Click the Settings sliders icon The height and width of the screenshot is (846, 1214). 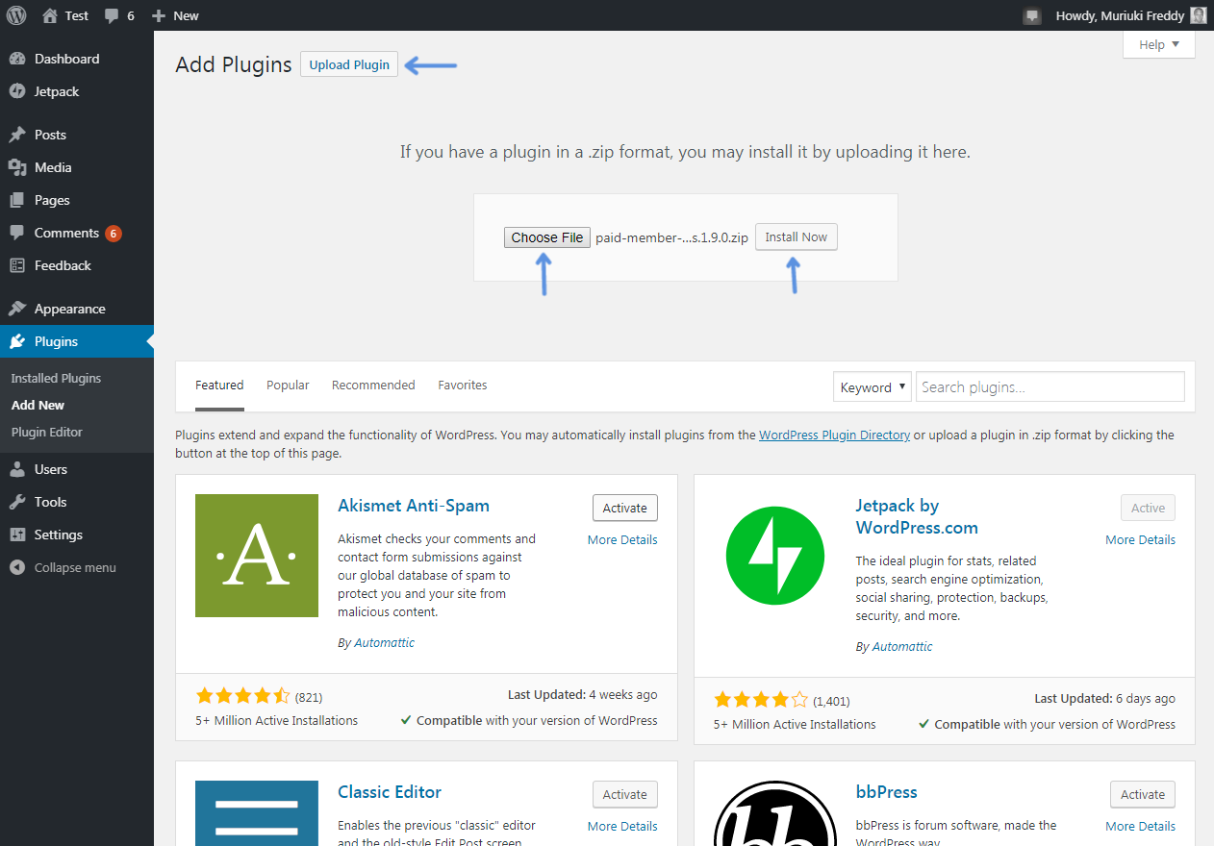coord(17,535)
